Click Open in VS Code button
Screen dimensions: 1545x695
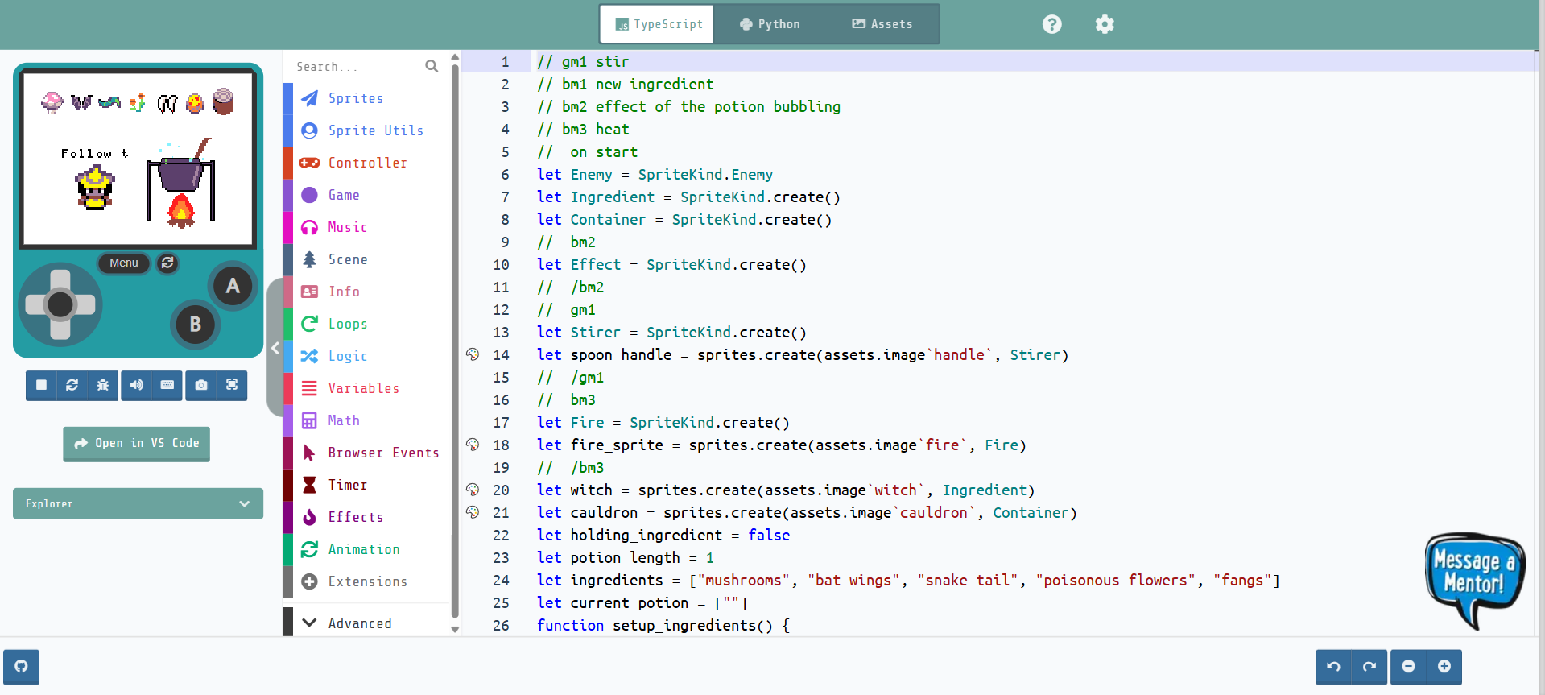[137, 443]
